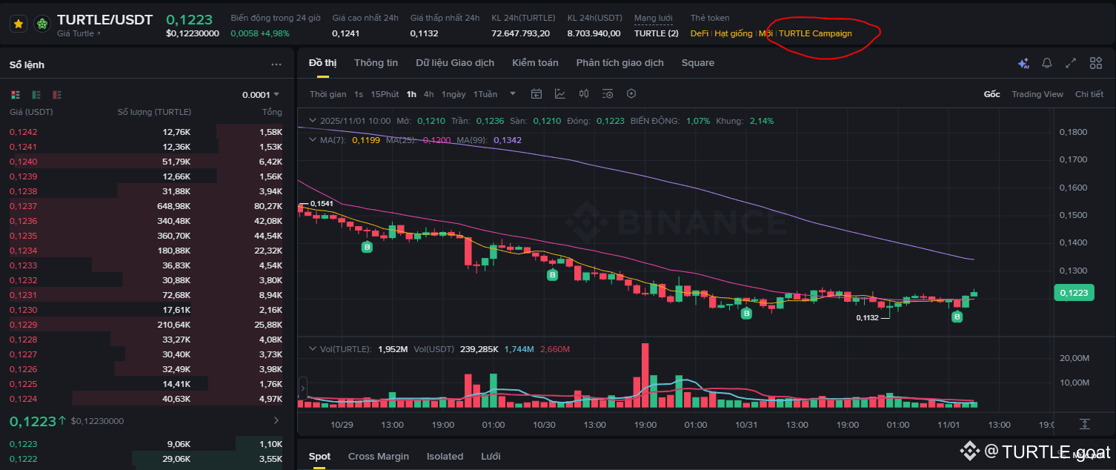The image size is (1116, 470).
Task: Open the TURTLE Campaign tag
Action: pyautogui.click(x=815, y=33)
